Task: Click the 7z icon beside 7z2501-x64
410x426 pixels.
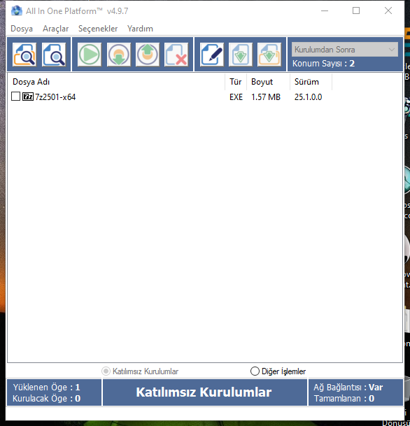Action: point(28,97)
